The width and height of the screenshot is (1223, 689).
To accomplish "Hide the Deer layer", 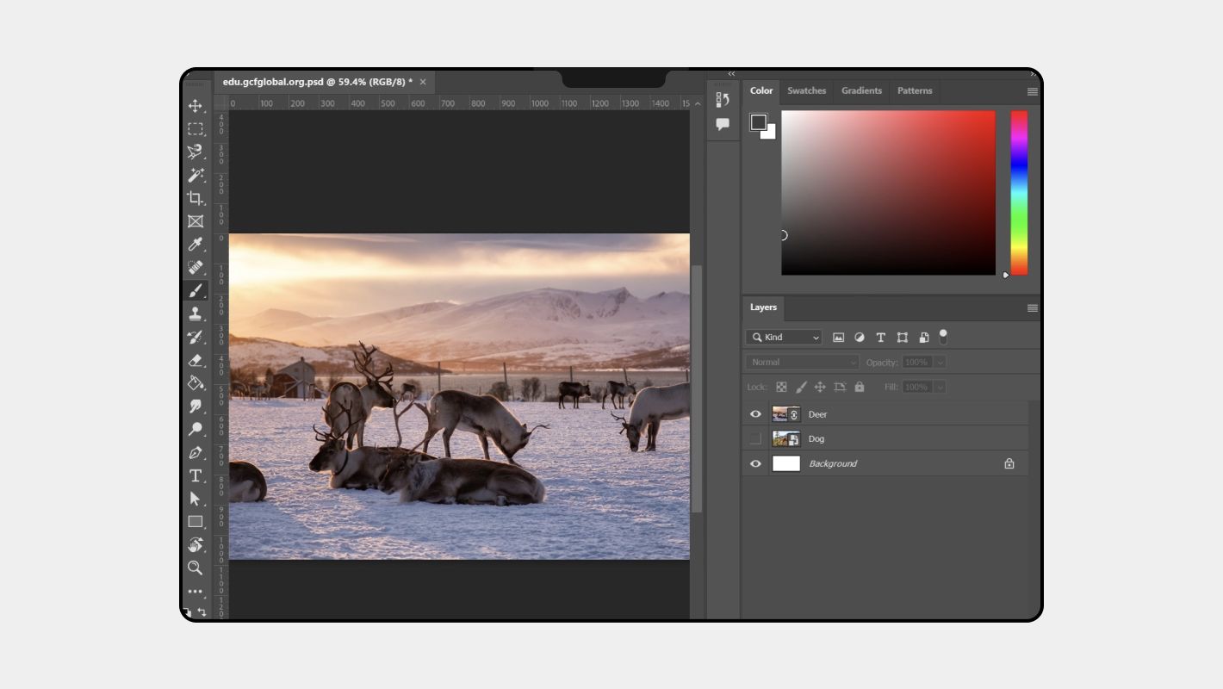I will pos(755,413).
